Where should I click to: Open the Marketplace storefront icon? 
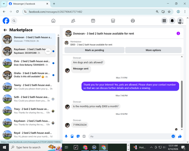(113, 21)
